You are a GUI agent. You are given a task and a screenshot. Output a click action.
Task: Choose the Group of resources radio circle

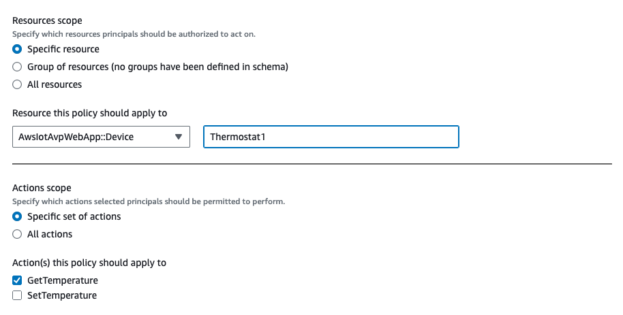(17, 67)
